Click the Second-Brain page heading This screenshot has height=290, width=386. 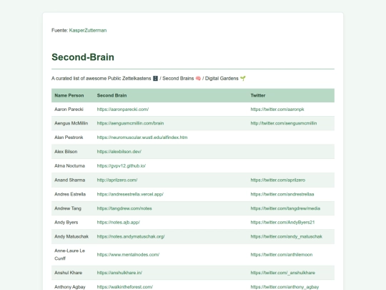pos(83,57)
